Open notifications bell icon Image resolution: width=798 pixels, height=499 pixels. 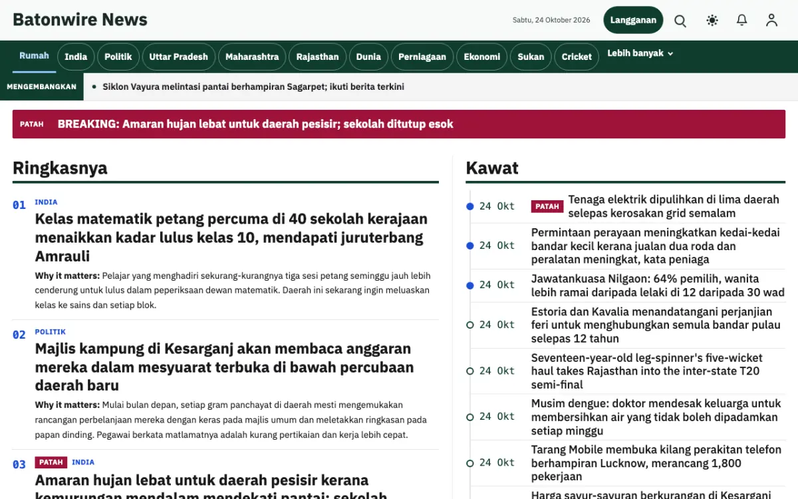(x=742, y=21)
